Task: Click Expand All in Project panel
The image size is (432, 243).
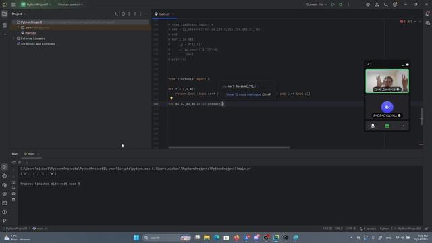Action: [x=129, y=13]
